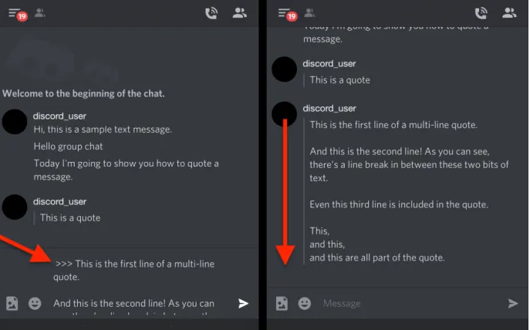The image size is (530, 330).
Task: Open emoji picker in right chat
Action: (305, 303)
